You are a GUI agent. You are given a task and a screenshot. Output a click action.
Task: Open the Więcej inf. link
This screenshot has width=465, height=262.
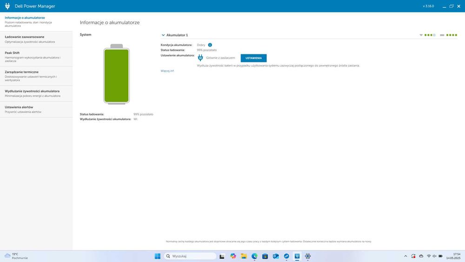[167, 71]
